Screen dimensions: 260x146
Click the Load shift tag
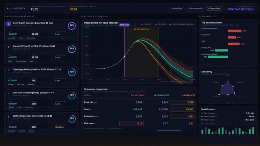click(11, 38)
